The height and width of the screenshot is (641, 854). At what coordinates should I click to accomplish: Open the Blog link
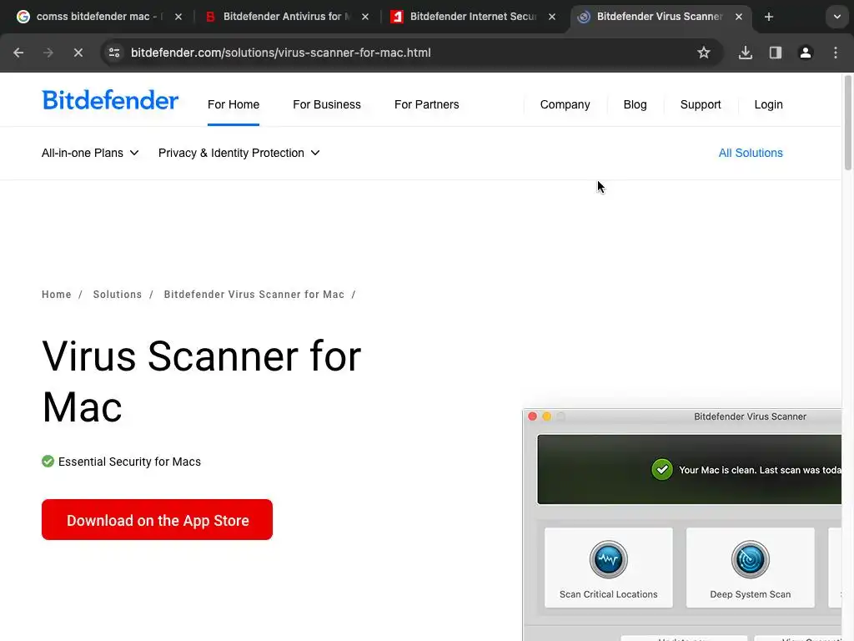coord(635,104)
